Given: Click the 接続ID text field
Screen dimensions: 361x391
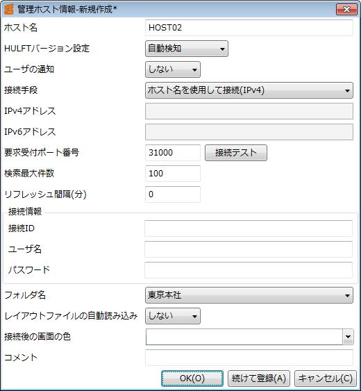Looking at the screenshot, I should point(249,228).
